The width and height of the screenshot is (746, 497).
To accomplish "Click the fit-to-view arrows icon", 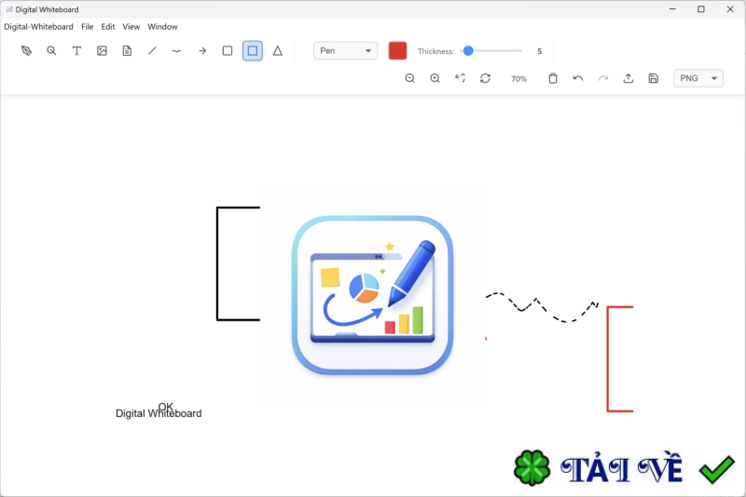I will click(460, 78).
